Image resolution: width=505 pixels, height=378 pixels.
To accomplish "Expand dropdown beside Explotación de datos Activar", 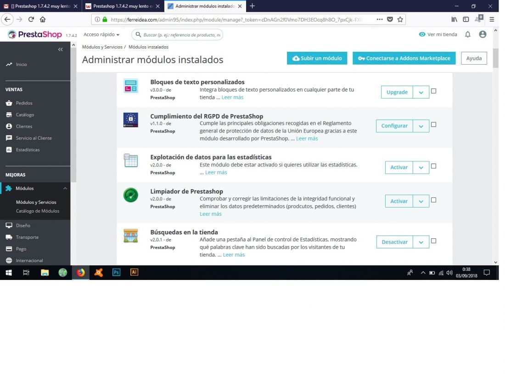I will 421,167.
